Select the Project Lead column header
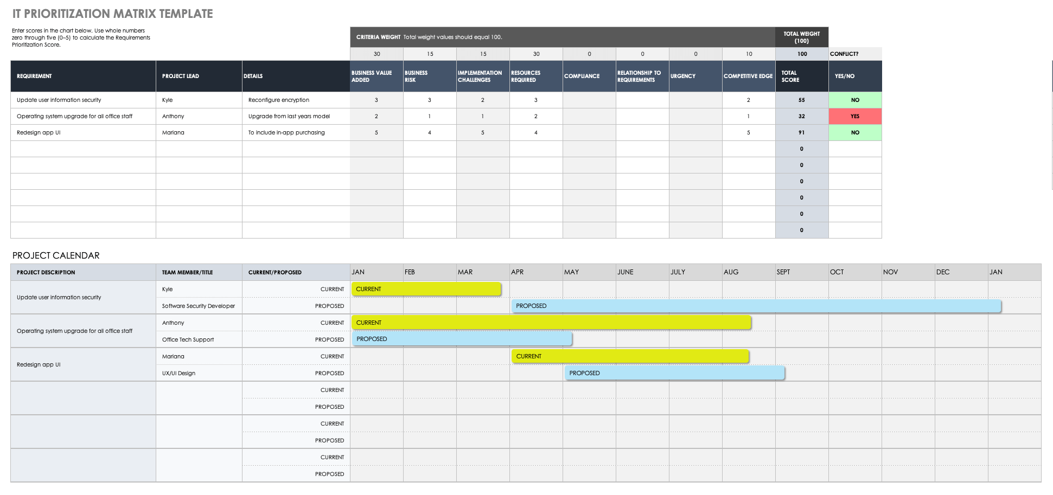The width and height of the screenshot is (1053, 495). point(199,76)
